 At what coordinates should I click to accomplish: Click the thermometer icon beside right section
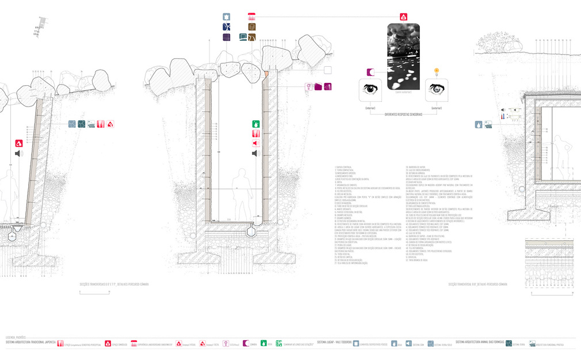pos(503,116)
